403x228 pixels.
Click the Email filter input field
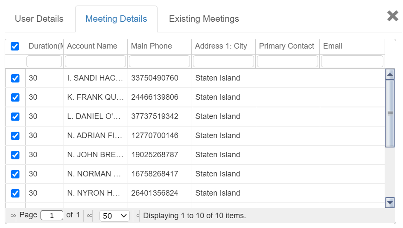(352, 61)
